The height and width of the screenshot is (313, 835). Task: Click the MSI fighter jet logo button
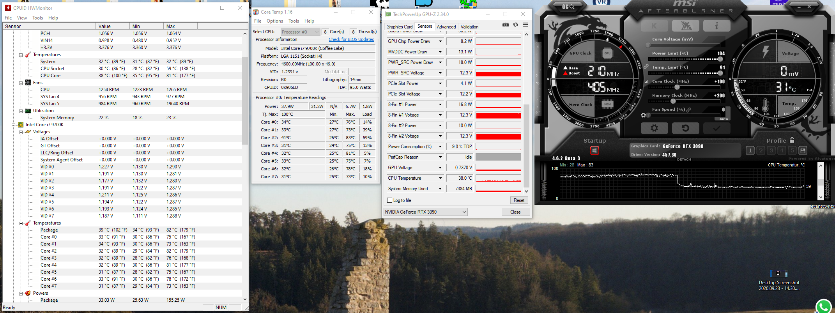click(x=686, y=26)
